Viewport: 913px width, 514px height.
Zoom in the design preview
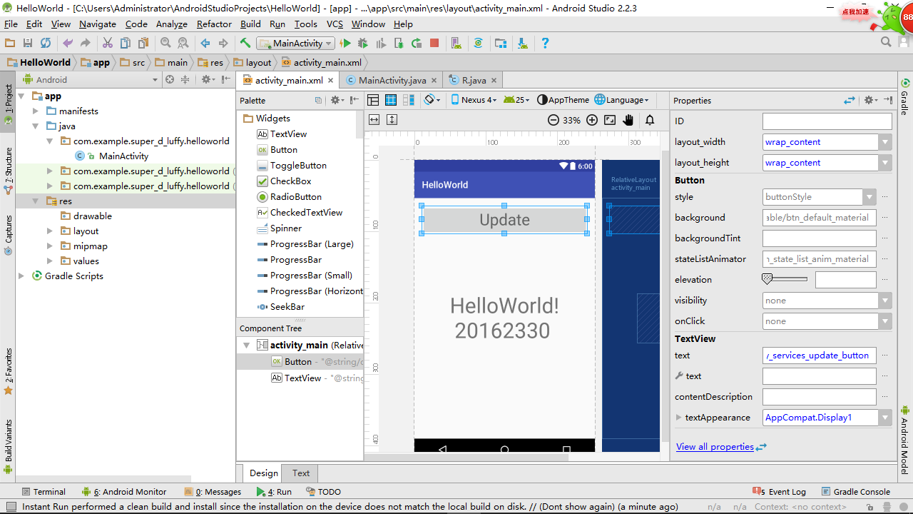(591, 120)
